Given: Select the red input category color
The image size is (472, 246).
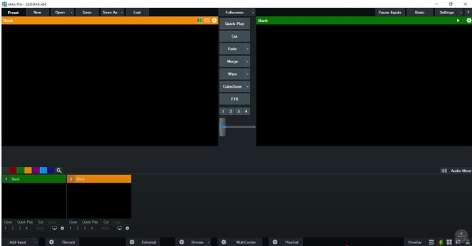Looking at the screenshot, I should 12,170.
